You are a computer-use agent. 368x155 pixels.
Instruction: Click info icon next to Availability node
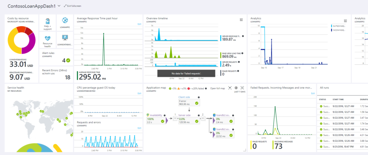coord(165,115)
